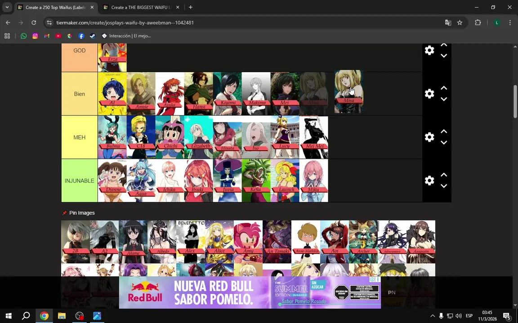Open Windows taskbar search
Image resolution: width=518 pixels, height=323 pixels.
click(x=26, y=316)
